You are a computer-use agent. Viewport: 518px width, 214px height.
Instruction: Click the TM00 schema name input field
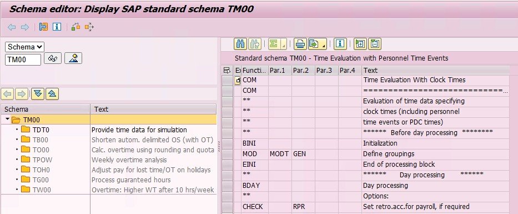(x=23, y=60)
